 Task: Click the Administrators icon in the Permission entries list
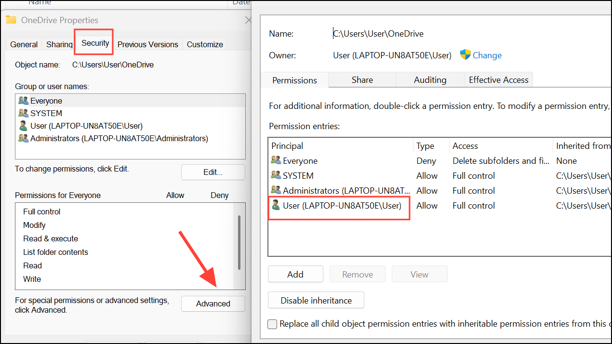[x=275, y=190]
